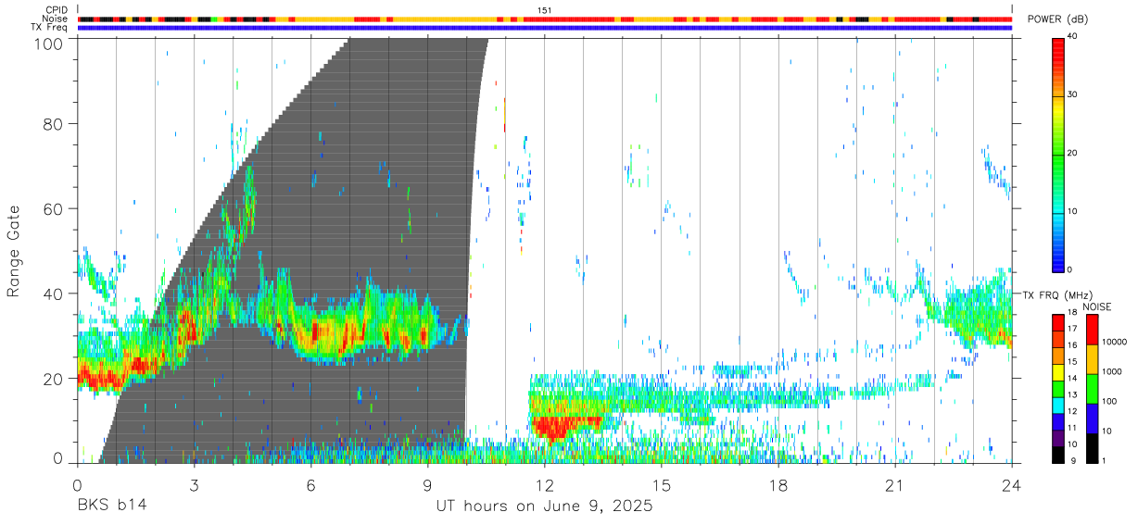
Task: Click "UT hours on June 9, 2025" title
Action: point(544,506)
